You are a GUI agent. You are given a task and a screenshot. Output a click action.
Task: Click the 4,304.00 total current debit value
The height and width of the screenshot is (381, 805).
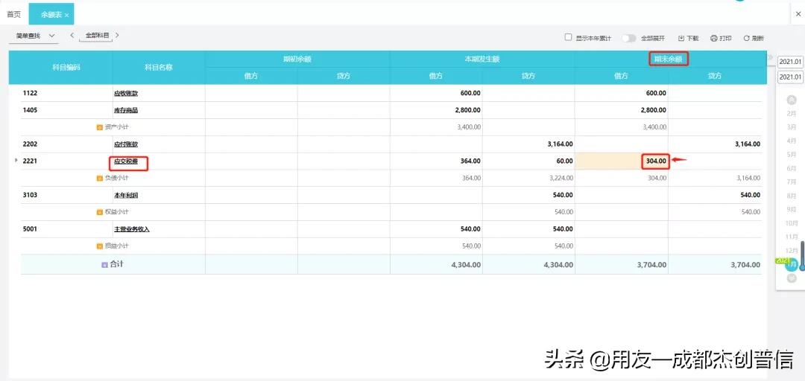tap(464, 265)
